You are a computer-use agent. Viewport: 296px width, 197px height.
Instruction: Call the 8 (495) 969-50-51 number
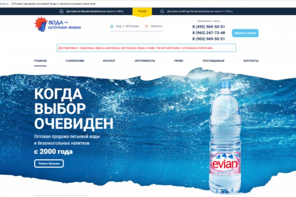[208, 27]
